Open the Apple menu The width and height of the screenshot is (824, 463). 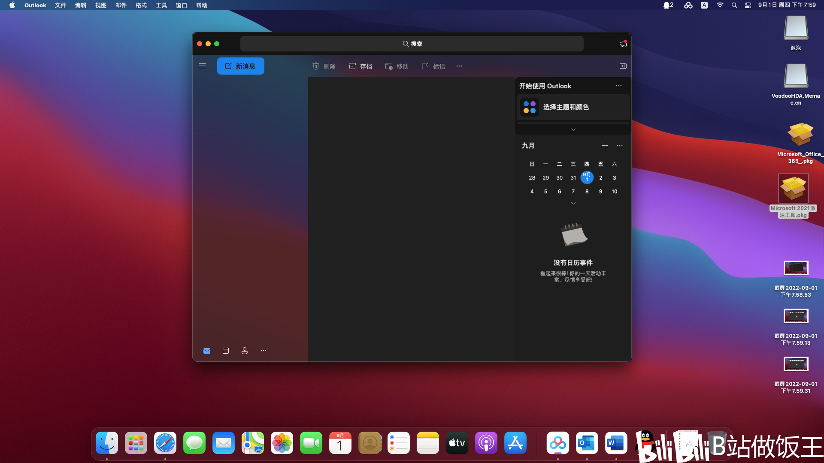[12, 5]
